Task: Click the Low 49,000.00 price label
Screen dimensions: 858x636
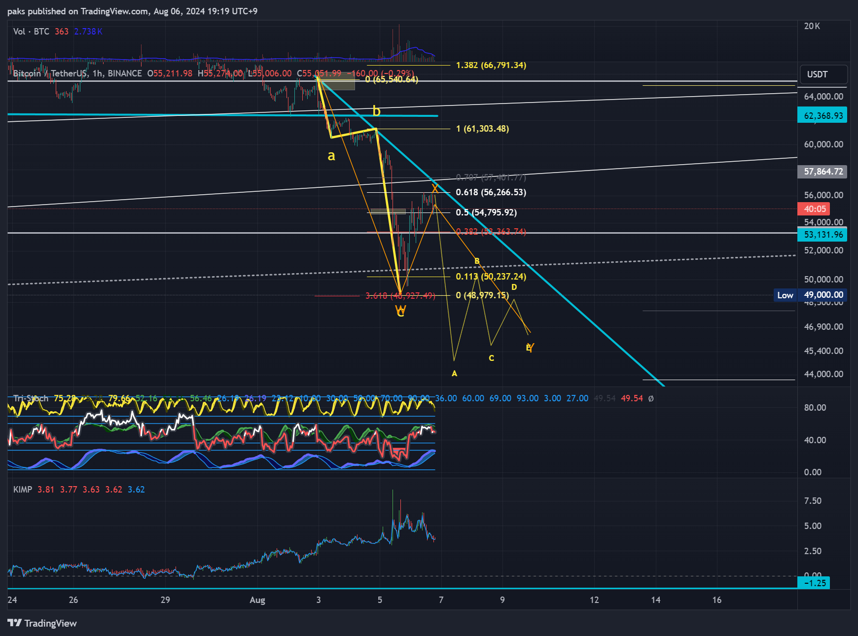Action: [810, 295]
